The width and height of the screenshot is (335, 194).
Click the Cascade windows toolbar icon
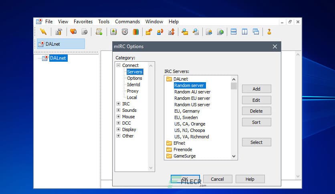[x=256, y=32]
